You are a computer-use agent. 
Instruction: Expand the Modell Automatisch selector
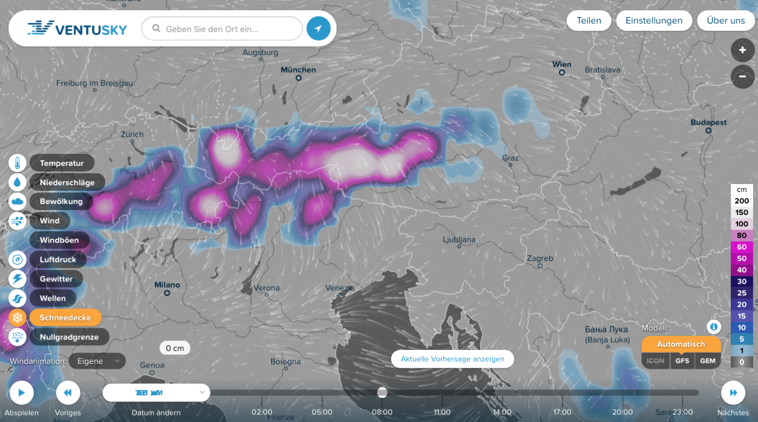(x=681, y=343)
